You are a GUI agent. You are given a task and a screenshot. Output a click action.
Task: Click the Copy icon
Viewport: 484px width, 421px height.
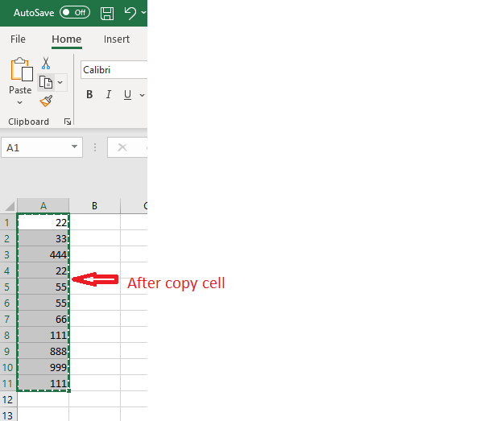pyautogui.click(x=46, y=82)
